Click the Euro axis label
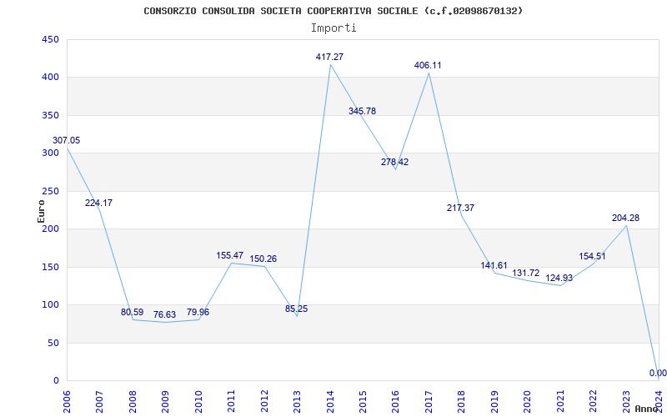Screen dimensions: 667x417 click(41, 211)
